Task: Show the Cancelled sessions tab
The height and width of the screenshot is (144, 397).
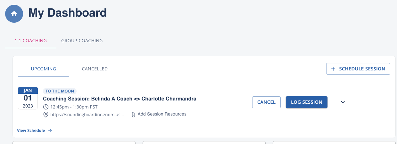Action: click(95, 69)
